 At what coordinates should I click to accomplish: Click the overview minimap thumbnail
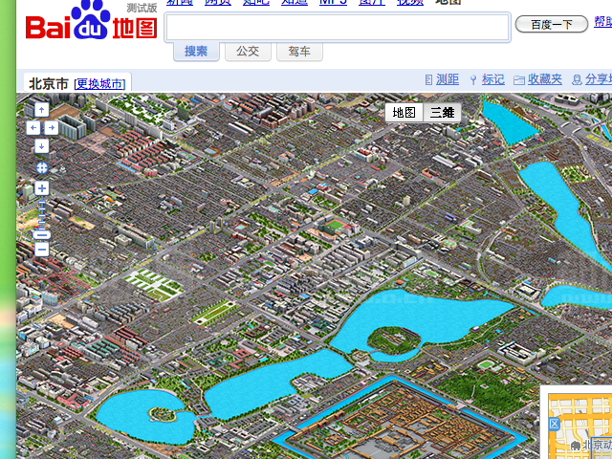coord(580,426)
